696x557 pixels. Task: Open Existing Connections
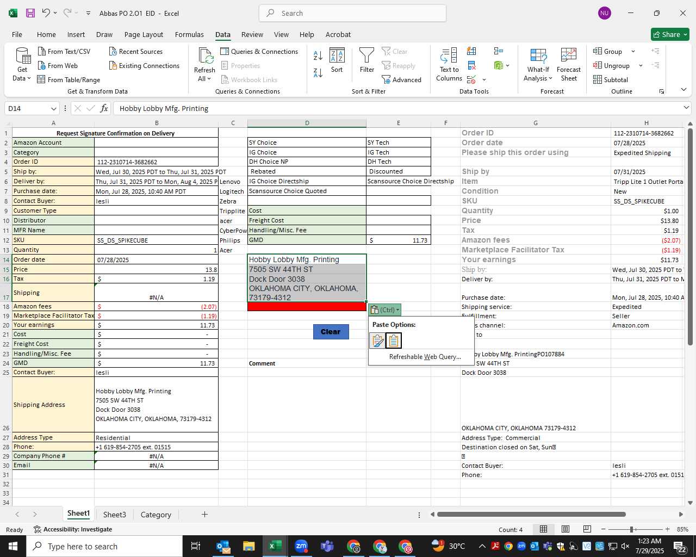(x=144, y=65)
